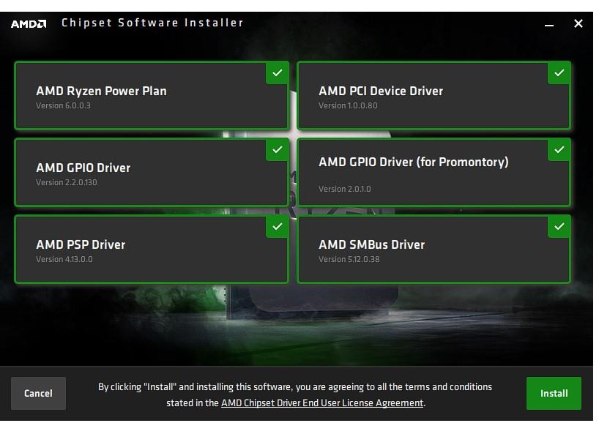Click the AMD PSP Driver title
Viewport: 599px width, 423px height.
[81, 244]
